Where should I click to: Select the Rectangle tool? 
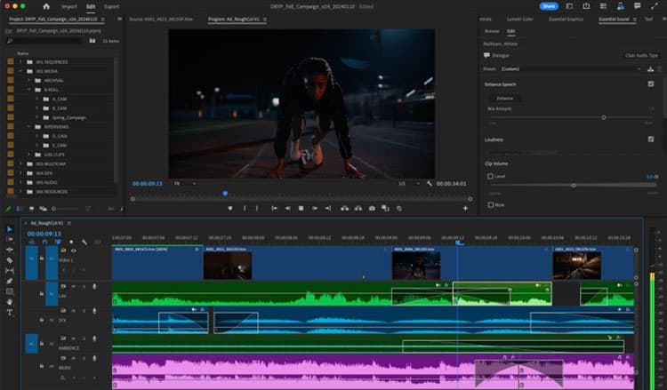pyautogui.click(x=10, y=291)
